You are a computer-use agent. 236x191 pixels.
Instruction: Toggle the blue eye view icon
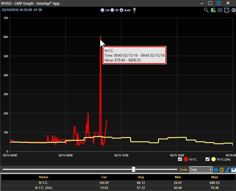click(x=216, y=170)
